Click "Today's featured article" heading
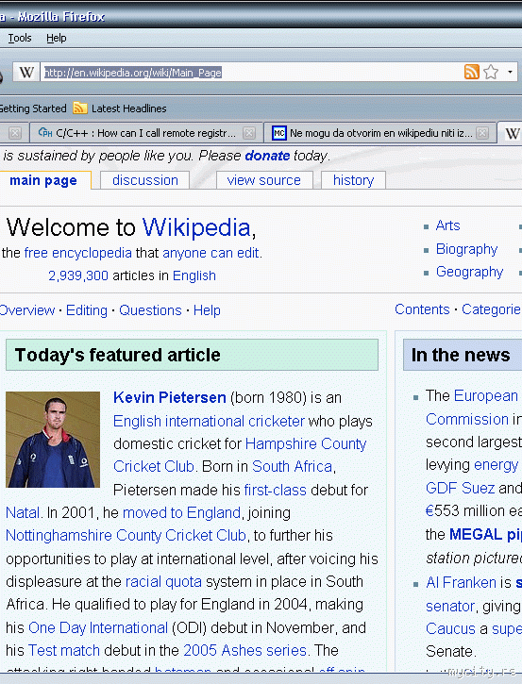522x684 pixels. 117,355
